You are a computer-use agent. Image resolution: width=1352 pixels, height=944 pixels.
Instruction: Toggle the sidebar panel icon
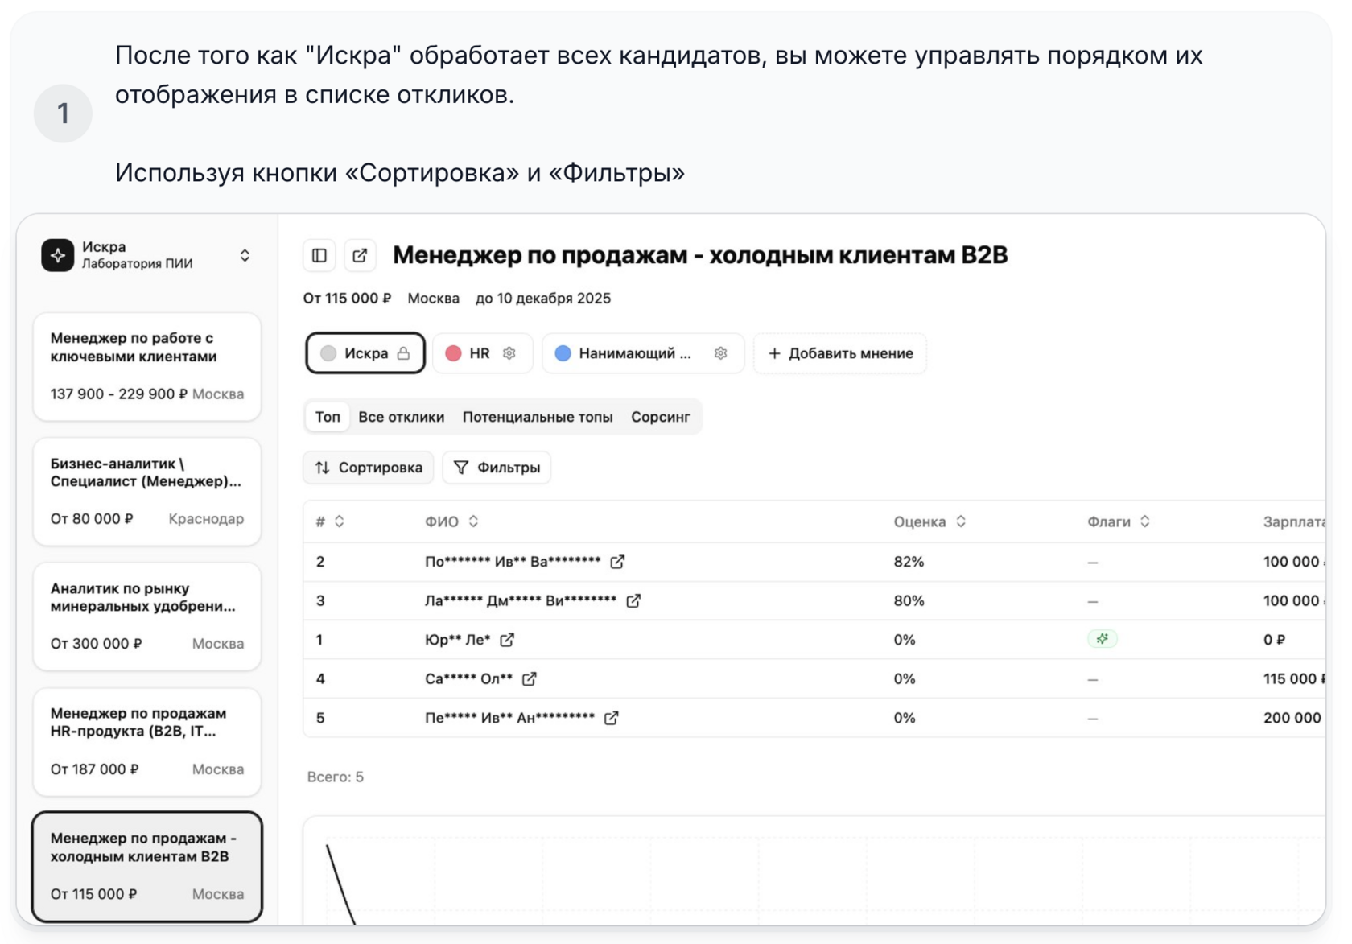coord(319,256)
